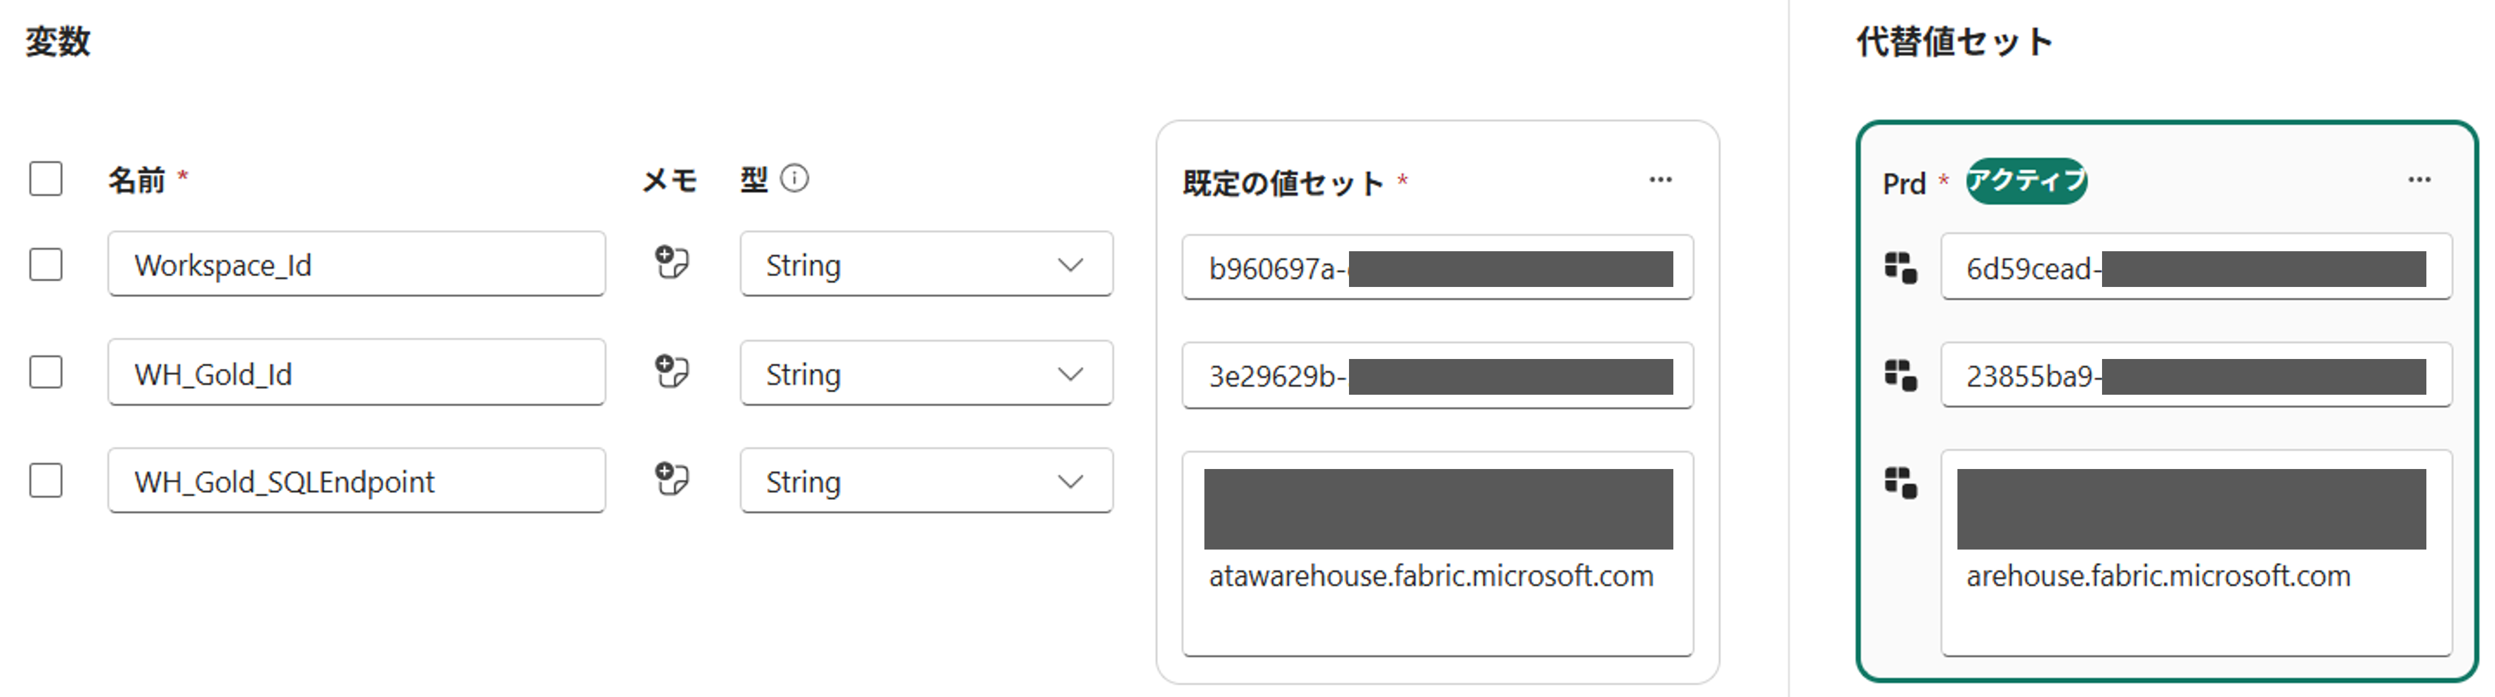Click override icon beside Prd SQL endpoint value
This screenshot has width=2495, height=697.
pos(1900,482)
